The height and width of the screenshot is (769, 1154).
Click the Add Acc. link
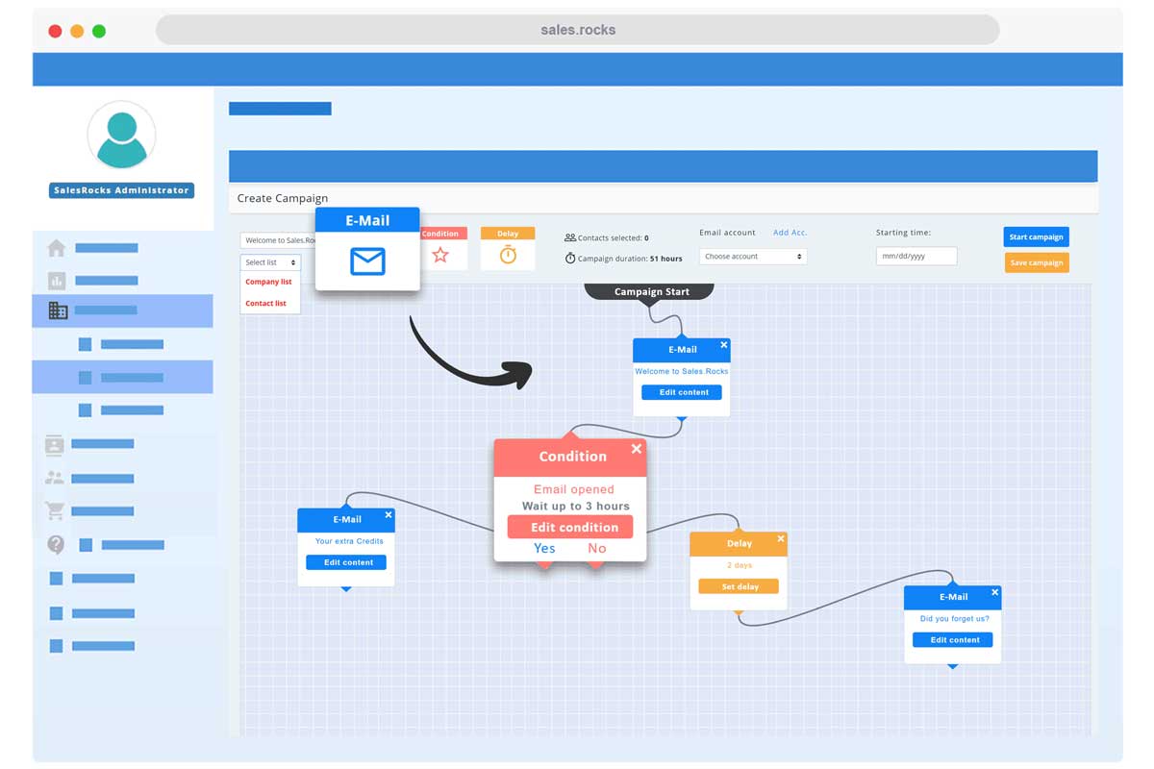(790, 233)
